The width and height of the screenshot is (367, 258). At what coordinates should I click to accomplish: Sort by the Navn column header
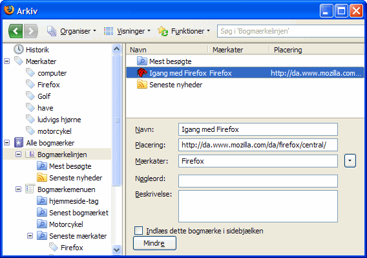167,50
